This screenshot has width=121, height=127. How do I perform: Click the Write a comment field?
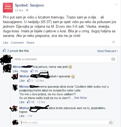coord(65,59)
